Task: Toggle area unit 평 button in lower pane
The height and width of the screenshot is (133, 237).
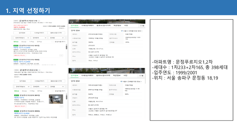Action: tap(141, 76)
